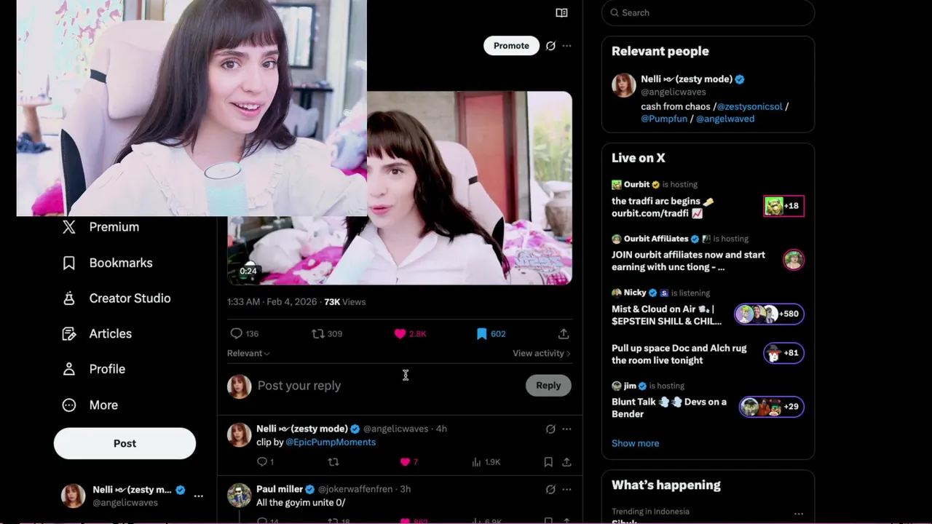Open the @EpicPumpMoments mention link
This screenshot has height=524, width=932.
pyautogui.click(x=331, y=442)
